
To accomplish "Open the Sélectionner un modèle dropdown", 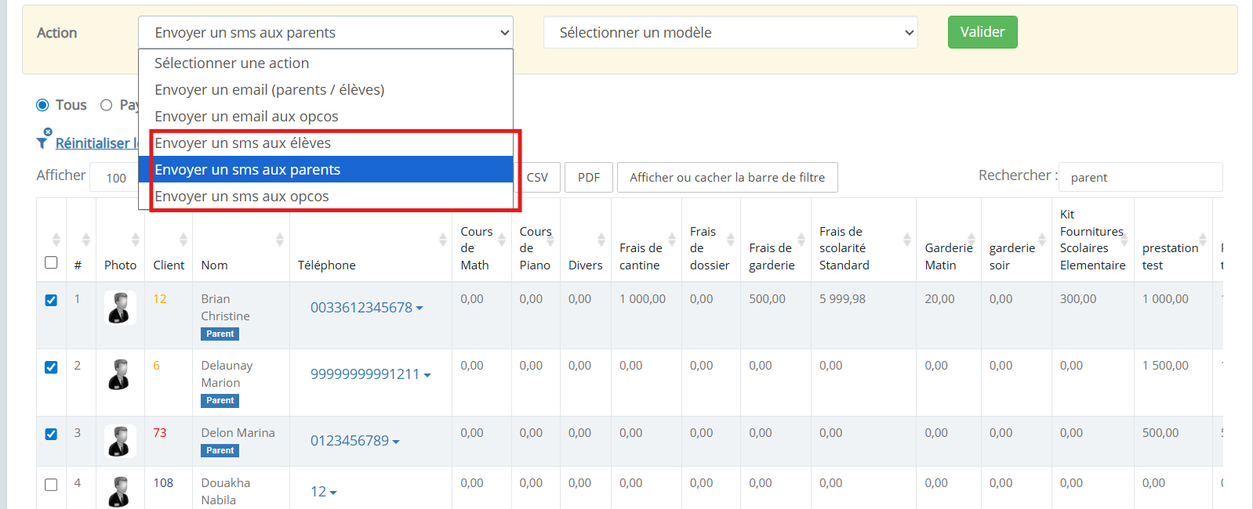I will click(730, 33).
